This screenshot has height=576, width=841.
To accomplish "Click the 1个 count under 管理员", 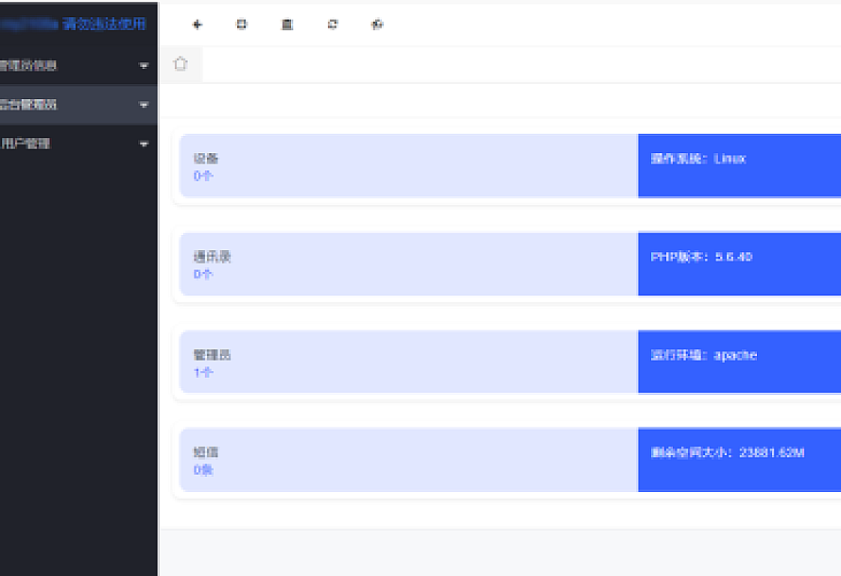I will [x=203, y=372].
